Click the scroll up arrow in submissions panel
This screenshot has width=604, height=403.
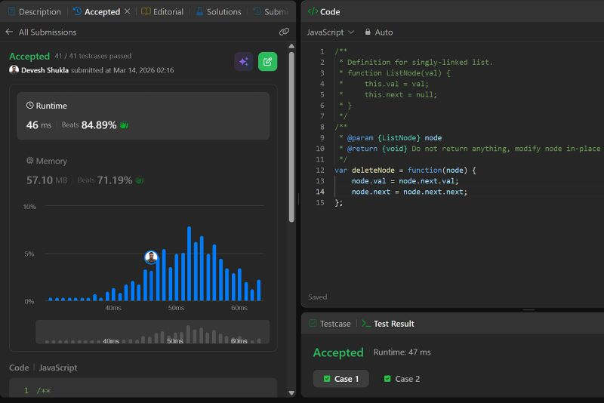[291, 46]
